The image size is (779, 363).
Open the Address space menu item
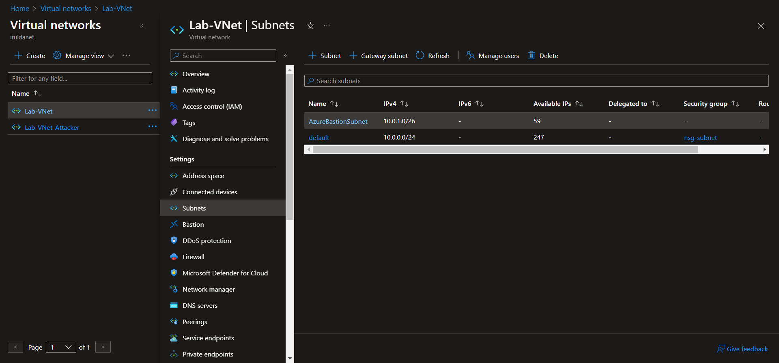tap(203, 176)
